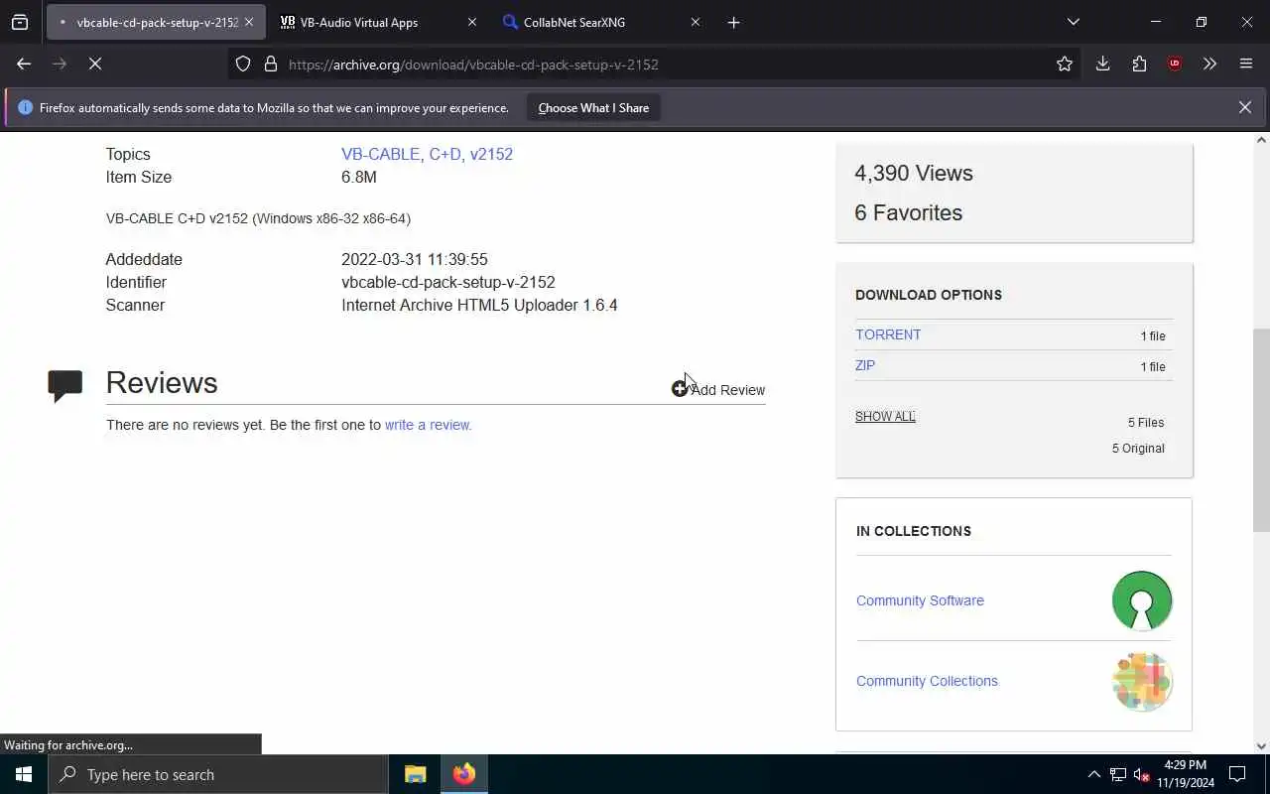This screenshot has width=1270, height=794.
Task: Show more toolbar tools chevron
Action: [1209, 65]
